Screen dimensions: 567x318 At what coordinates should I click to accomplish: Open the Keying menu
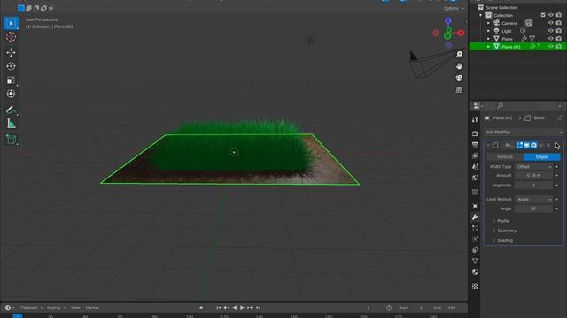click(56, 308)
